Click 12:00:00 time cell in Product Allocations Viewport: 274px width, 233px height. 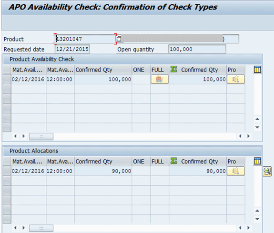(60, 171)
